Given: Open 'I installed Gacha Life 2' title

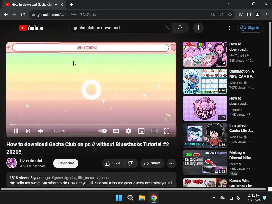Looking at the screenshot, I should tap(241, 128).
